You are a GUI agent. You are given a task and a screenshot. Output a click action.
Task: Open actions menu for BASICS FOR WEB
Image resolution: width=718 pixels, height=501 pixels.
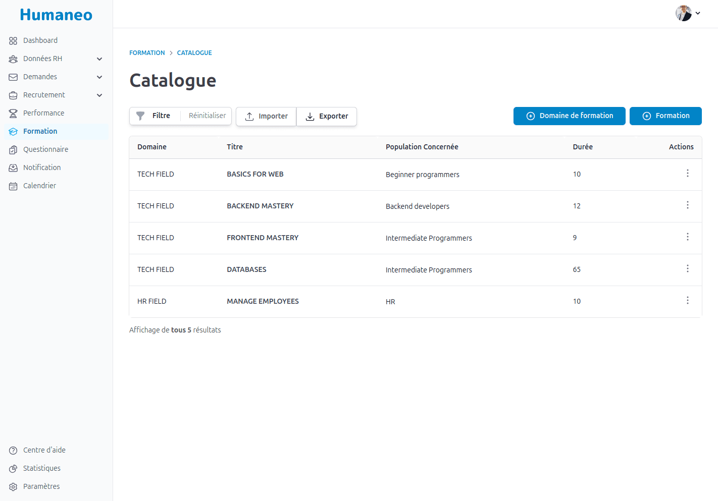pyautogui.click(x=688, y=173)
